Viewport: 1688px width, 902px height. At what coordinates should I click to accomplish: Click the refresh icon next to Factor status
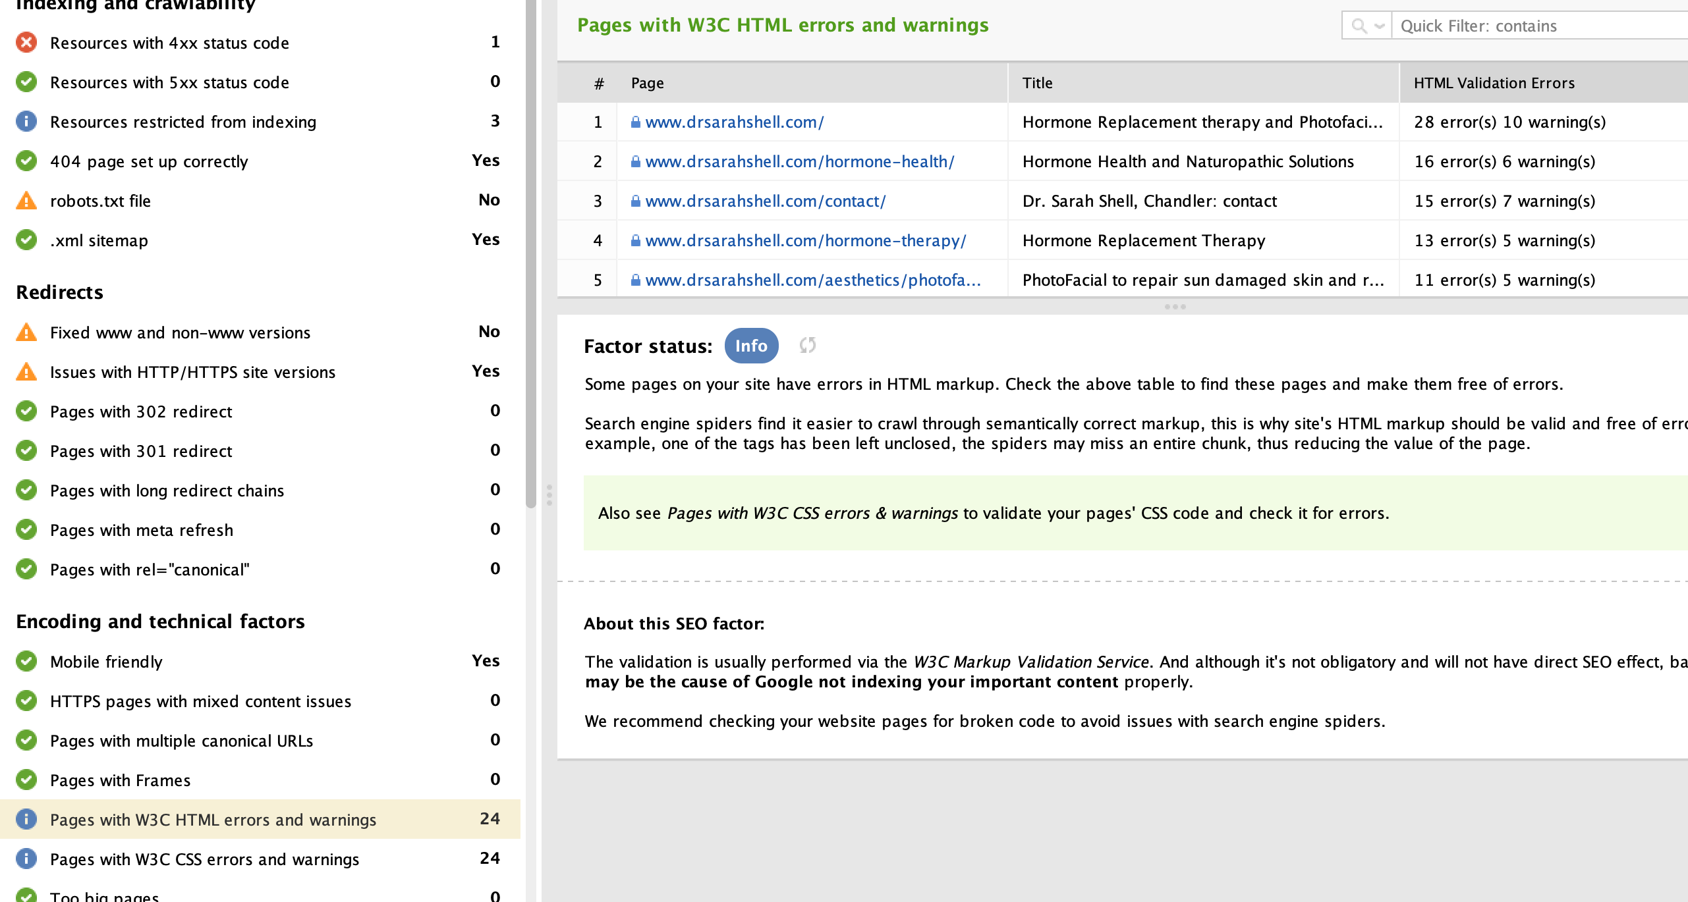tap(808, 345)
